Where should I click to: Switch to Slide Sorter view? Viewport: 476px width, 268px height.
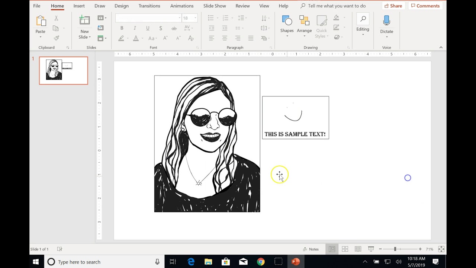click(x=345, y=249)
